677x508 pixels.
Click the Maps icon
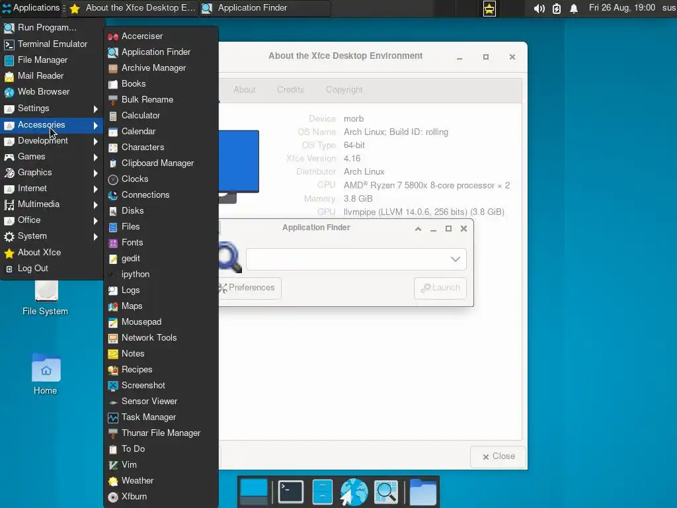112,306
